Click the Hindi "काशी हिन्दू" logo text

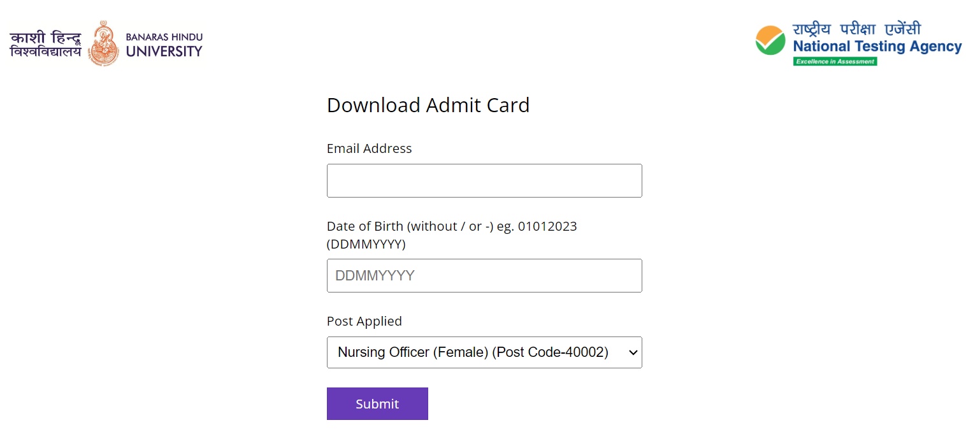(x=46, y=35)
